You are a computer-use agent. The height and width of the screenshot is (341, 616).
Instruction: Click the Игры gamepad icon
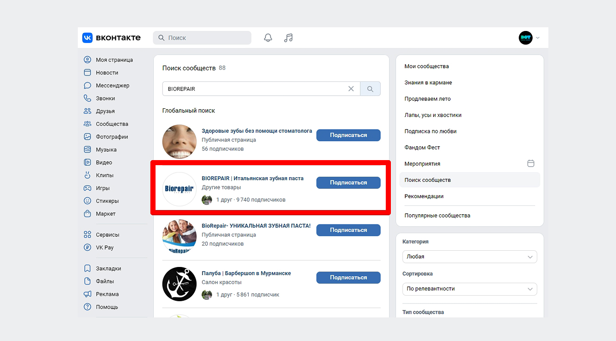point(87,188)
